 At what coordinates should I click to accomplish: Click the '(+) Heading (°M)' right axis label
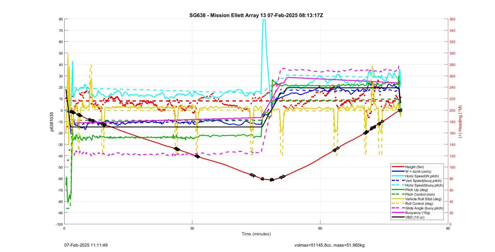[x=462, y=121]
